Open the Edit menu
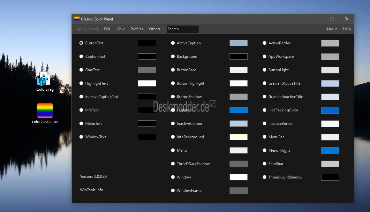370x212 pixels. tap(107, 29)
